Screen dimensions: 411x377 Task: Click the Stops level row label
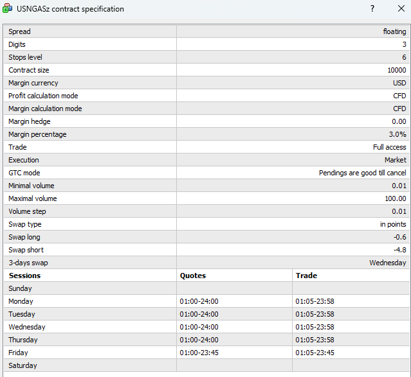(x=25, y=57)
